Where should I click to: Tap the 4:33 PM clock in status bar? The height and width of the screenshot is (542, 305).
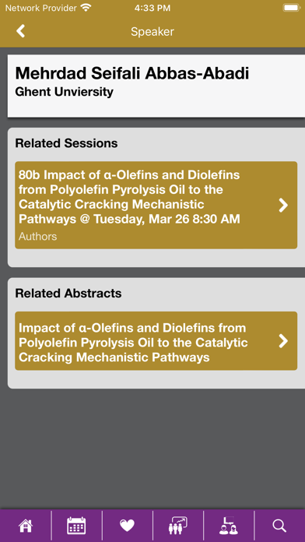(x=152, y=8)
